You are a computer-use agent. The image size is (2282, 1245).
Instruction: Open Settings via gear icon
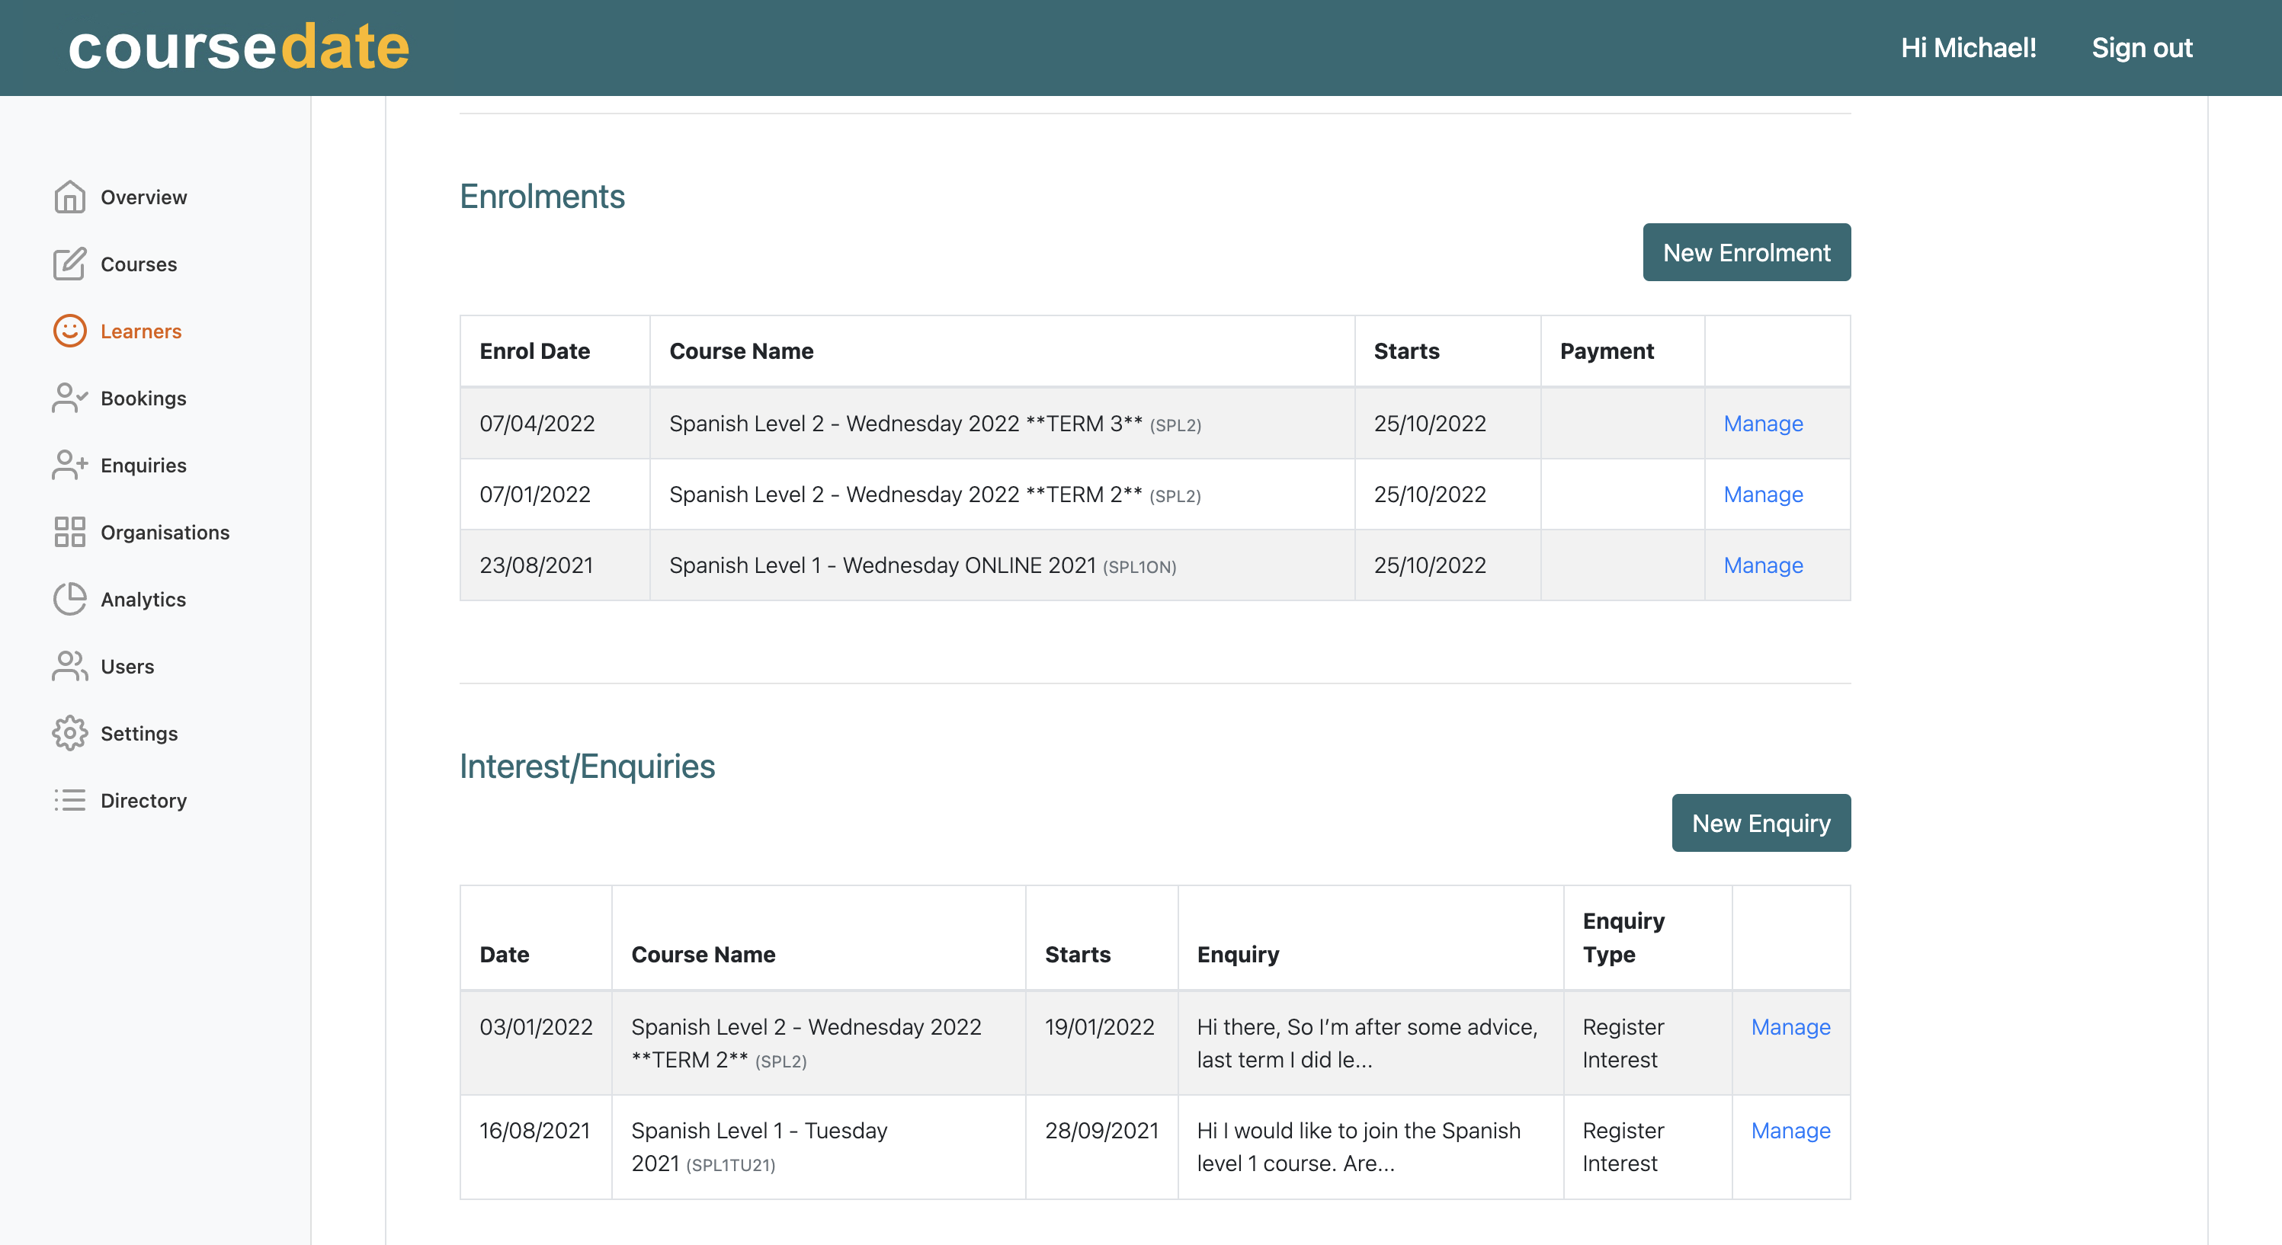[x=69, y=733]
